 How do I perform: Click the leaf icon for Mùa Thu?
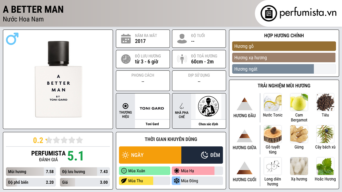(124, 181)
